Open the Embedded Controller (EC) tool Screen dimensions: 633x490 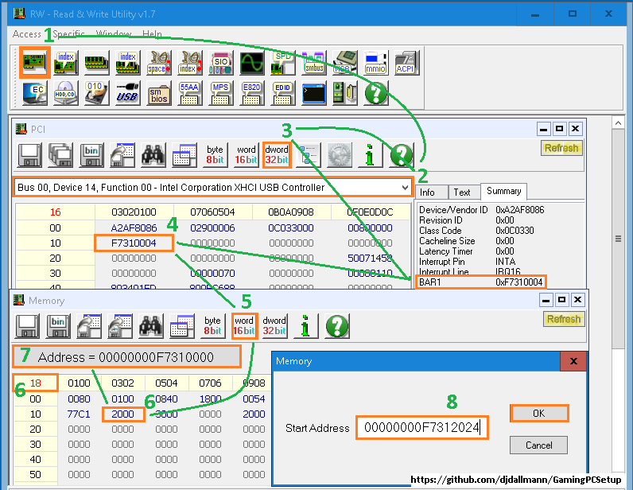tap(34, 93)
